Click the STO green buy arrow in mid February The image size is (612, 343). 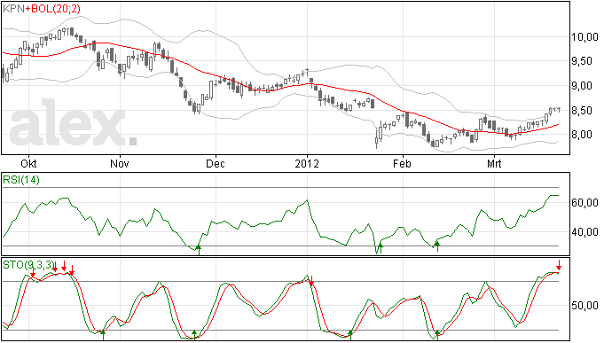click(x=437, y=335)
